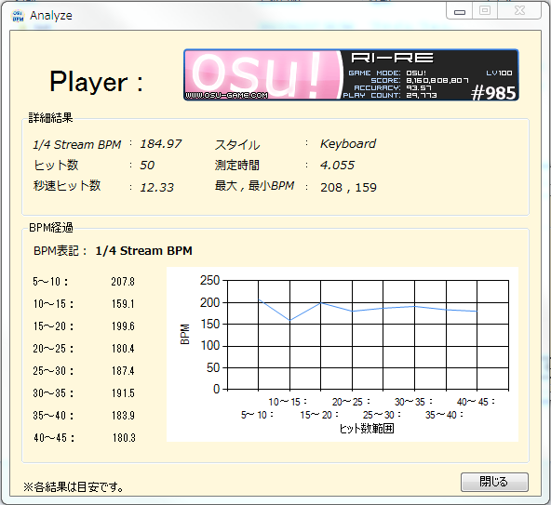The height and width of the screenshot is (505, 551).
Task: Click the 15~20 row value 199.6
Action: (x=123, y=326)
